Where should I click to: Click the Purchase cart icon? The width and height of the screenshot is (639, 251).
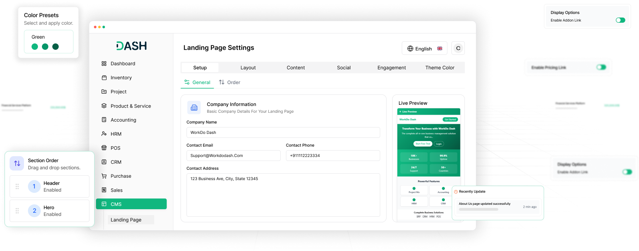[104, 176]
